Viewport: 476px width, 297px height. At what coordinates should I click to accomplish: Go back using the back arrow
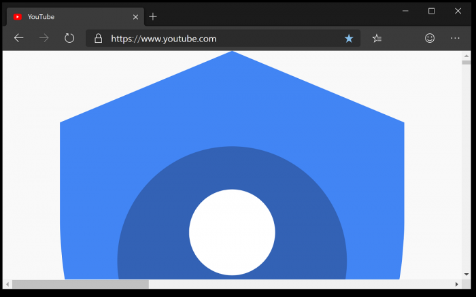pos(19,38)
